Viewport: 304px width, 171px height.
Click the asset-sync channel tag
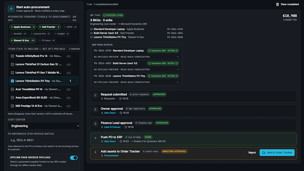click(150, 151)
